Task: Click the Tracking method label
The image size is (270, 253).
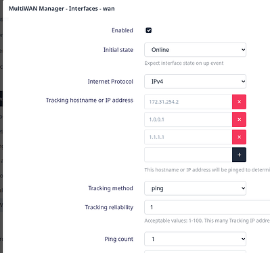Action: click(x=110, y=188)
